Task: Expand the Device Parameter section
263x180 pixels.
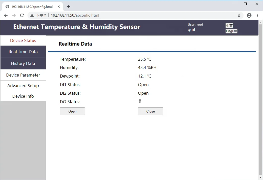Action: pos(23,75)
